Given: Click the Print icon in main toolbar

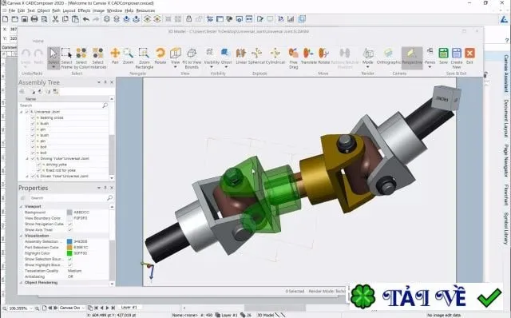Looking at the screenshot, I should tap(34, 19).
